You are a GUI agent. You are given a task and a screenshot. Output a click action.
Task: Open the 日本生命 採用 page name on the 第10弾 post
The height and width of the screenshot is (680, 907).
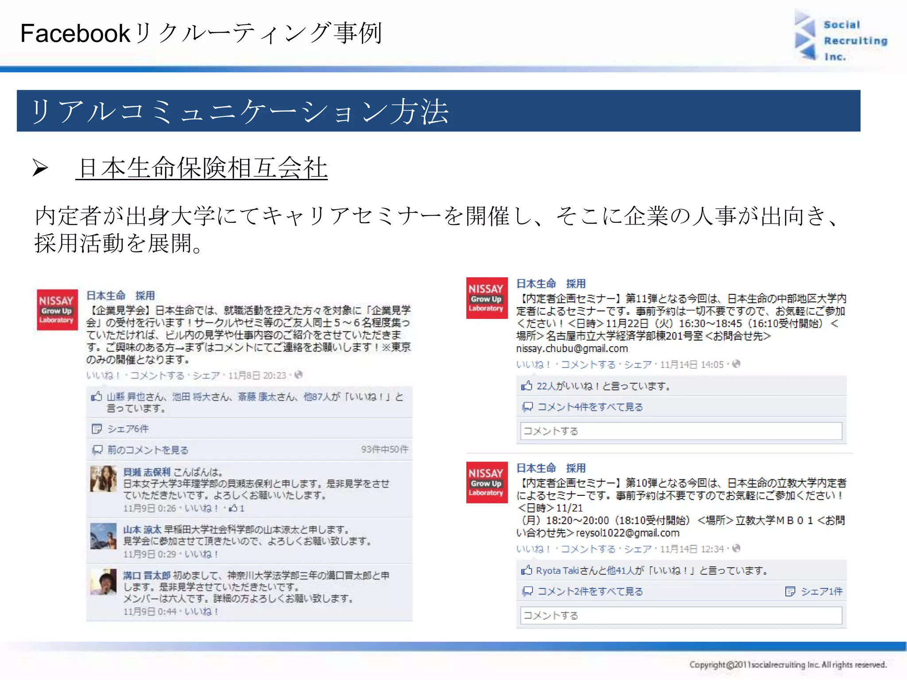551,468
